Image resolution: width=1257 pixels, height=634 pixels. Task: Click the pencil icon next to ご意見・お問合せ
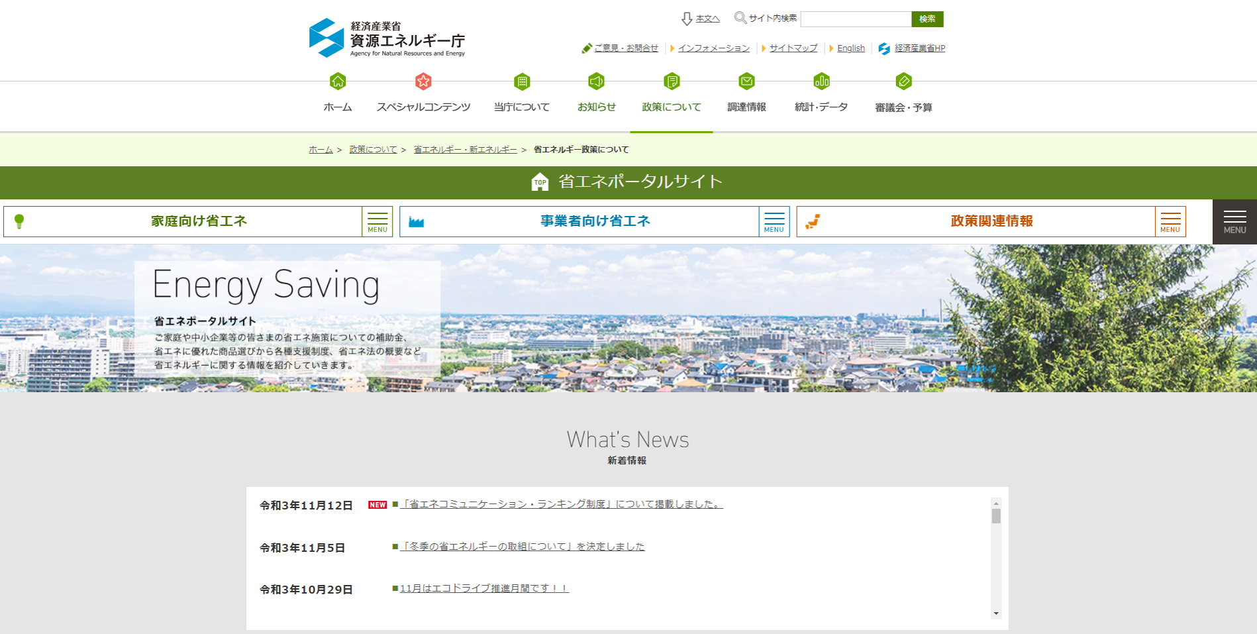(586, 48)
